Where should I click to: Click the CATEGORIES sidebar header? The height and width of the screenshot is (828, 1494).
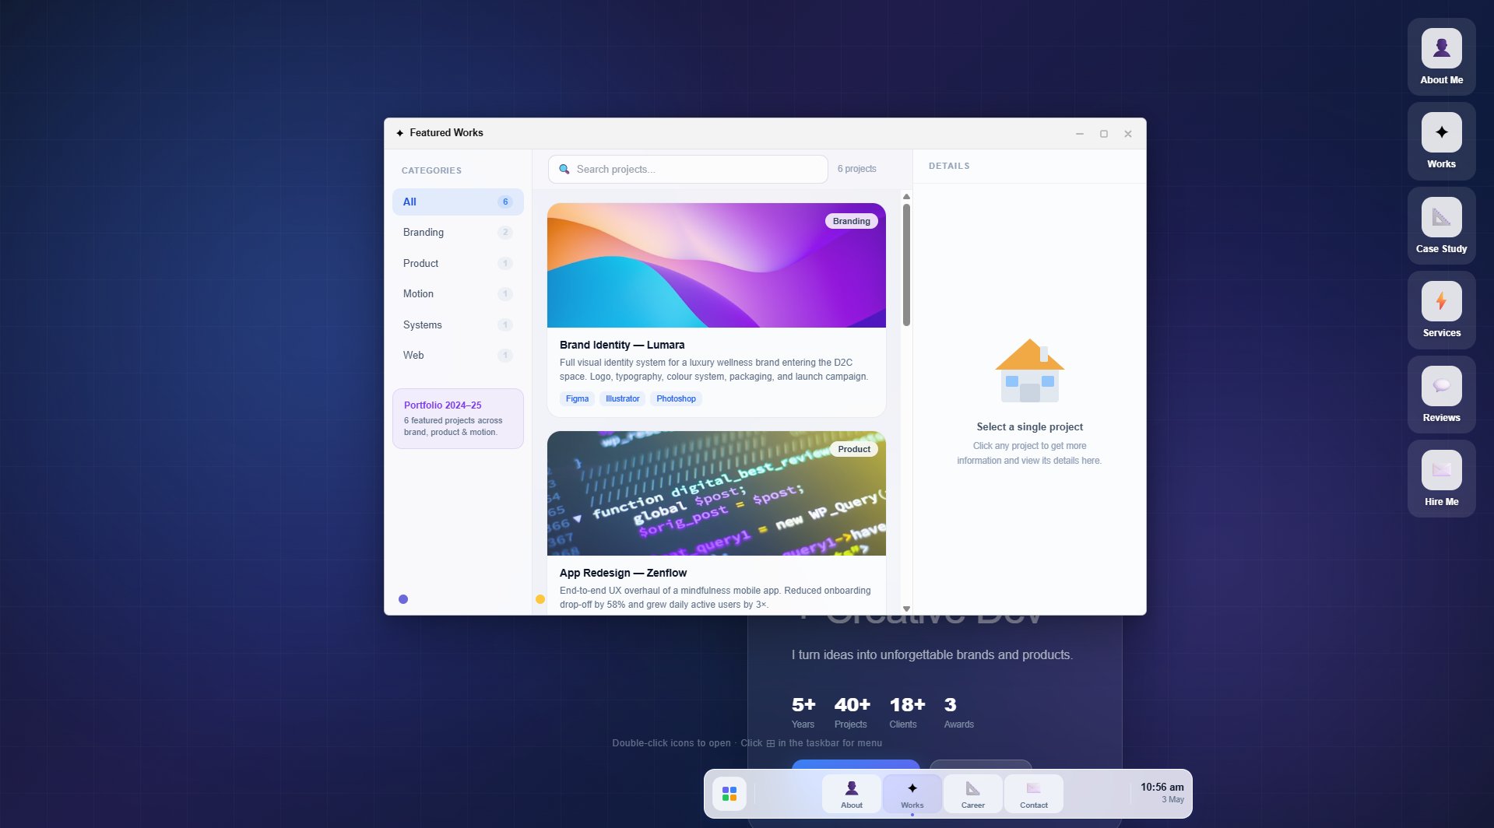tap(431, 170)
